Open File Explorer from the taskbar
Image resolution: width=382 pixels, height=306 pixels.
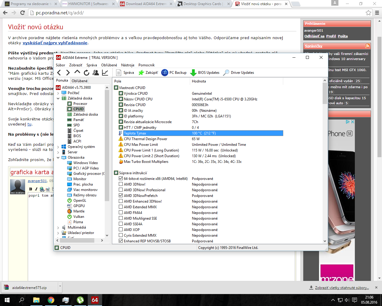pyautogui.click(x=36, y=300)
